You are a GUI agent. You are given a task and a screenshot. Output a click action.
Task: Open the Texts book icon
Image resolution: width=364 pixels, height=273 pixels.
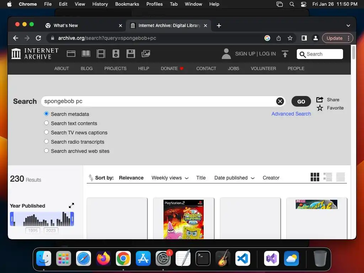click(x=86, y=54)
